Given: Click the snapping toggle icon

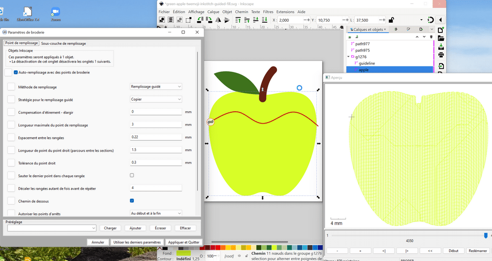Looking at the screenshot, I should 430,20.
